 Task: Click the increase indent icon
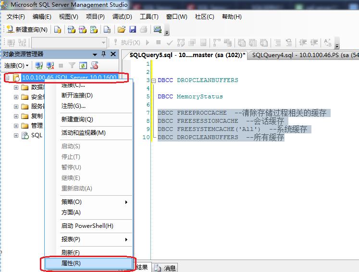point(314,43)
